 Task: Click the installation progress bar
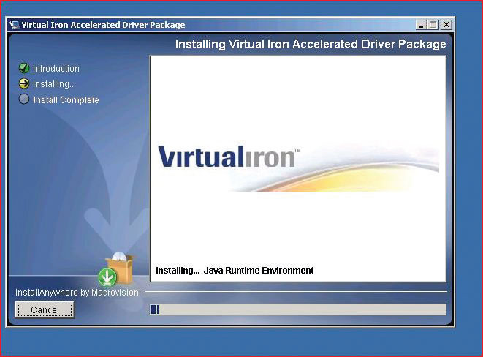point(297,309)
